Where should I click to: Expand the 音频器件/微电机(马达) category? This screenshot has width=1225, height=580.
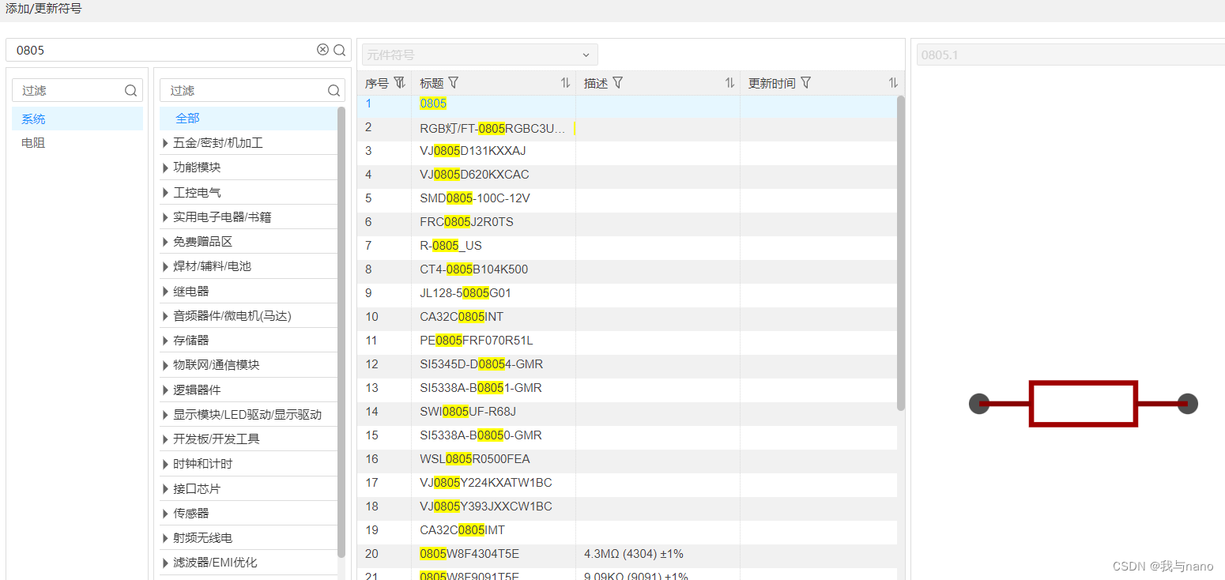click(x=165, y=316)
